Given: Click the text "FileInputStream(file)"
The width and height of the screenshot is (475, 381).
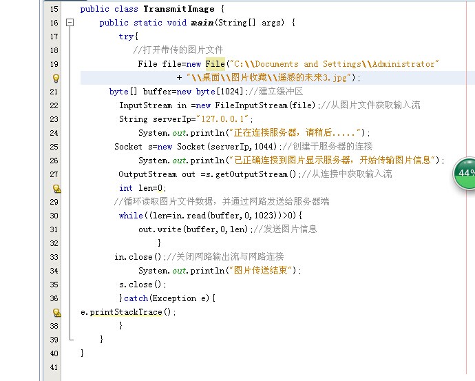Looking at the screenshot, I should (x=265, y=105).
